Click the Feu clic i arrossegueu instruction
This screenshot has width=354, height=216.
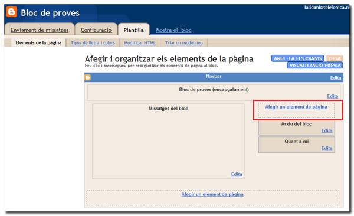click(x=151, y=66)
